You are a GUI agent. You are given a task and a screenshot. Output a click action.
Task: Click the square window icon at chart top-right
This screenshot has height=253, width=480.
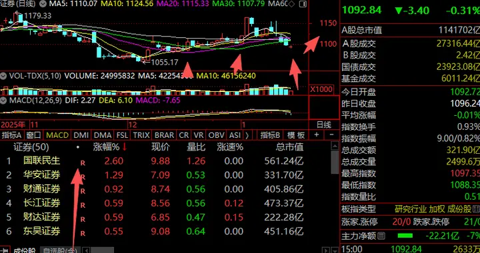(303, 4)
